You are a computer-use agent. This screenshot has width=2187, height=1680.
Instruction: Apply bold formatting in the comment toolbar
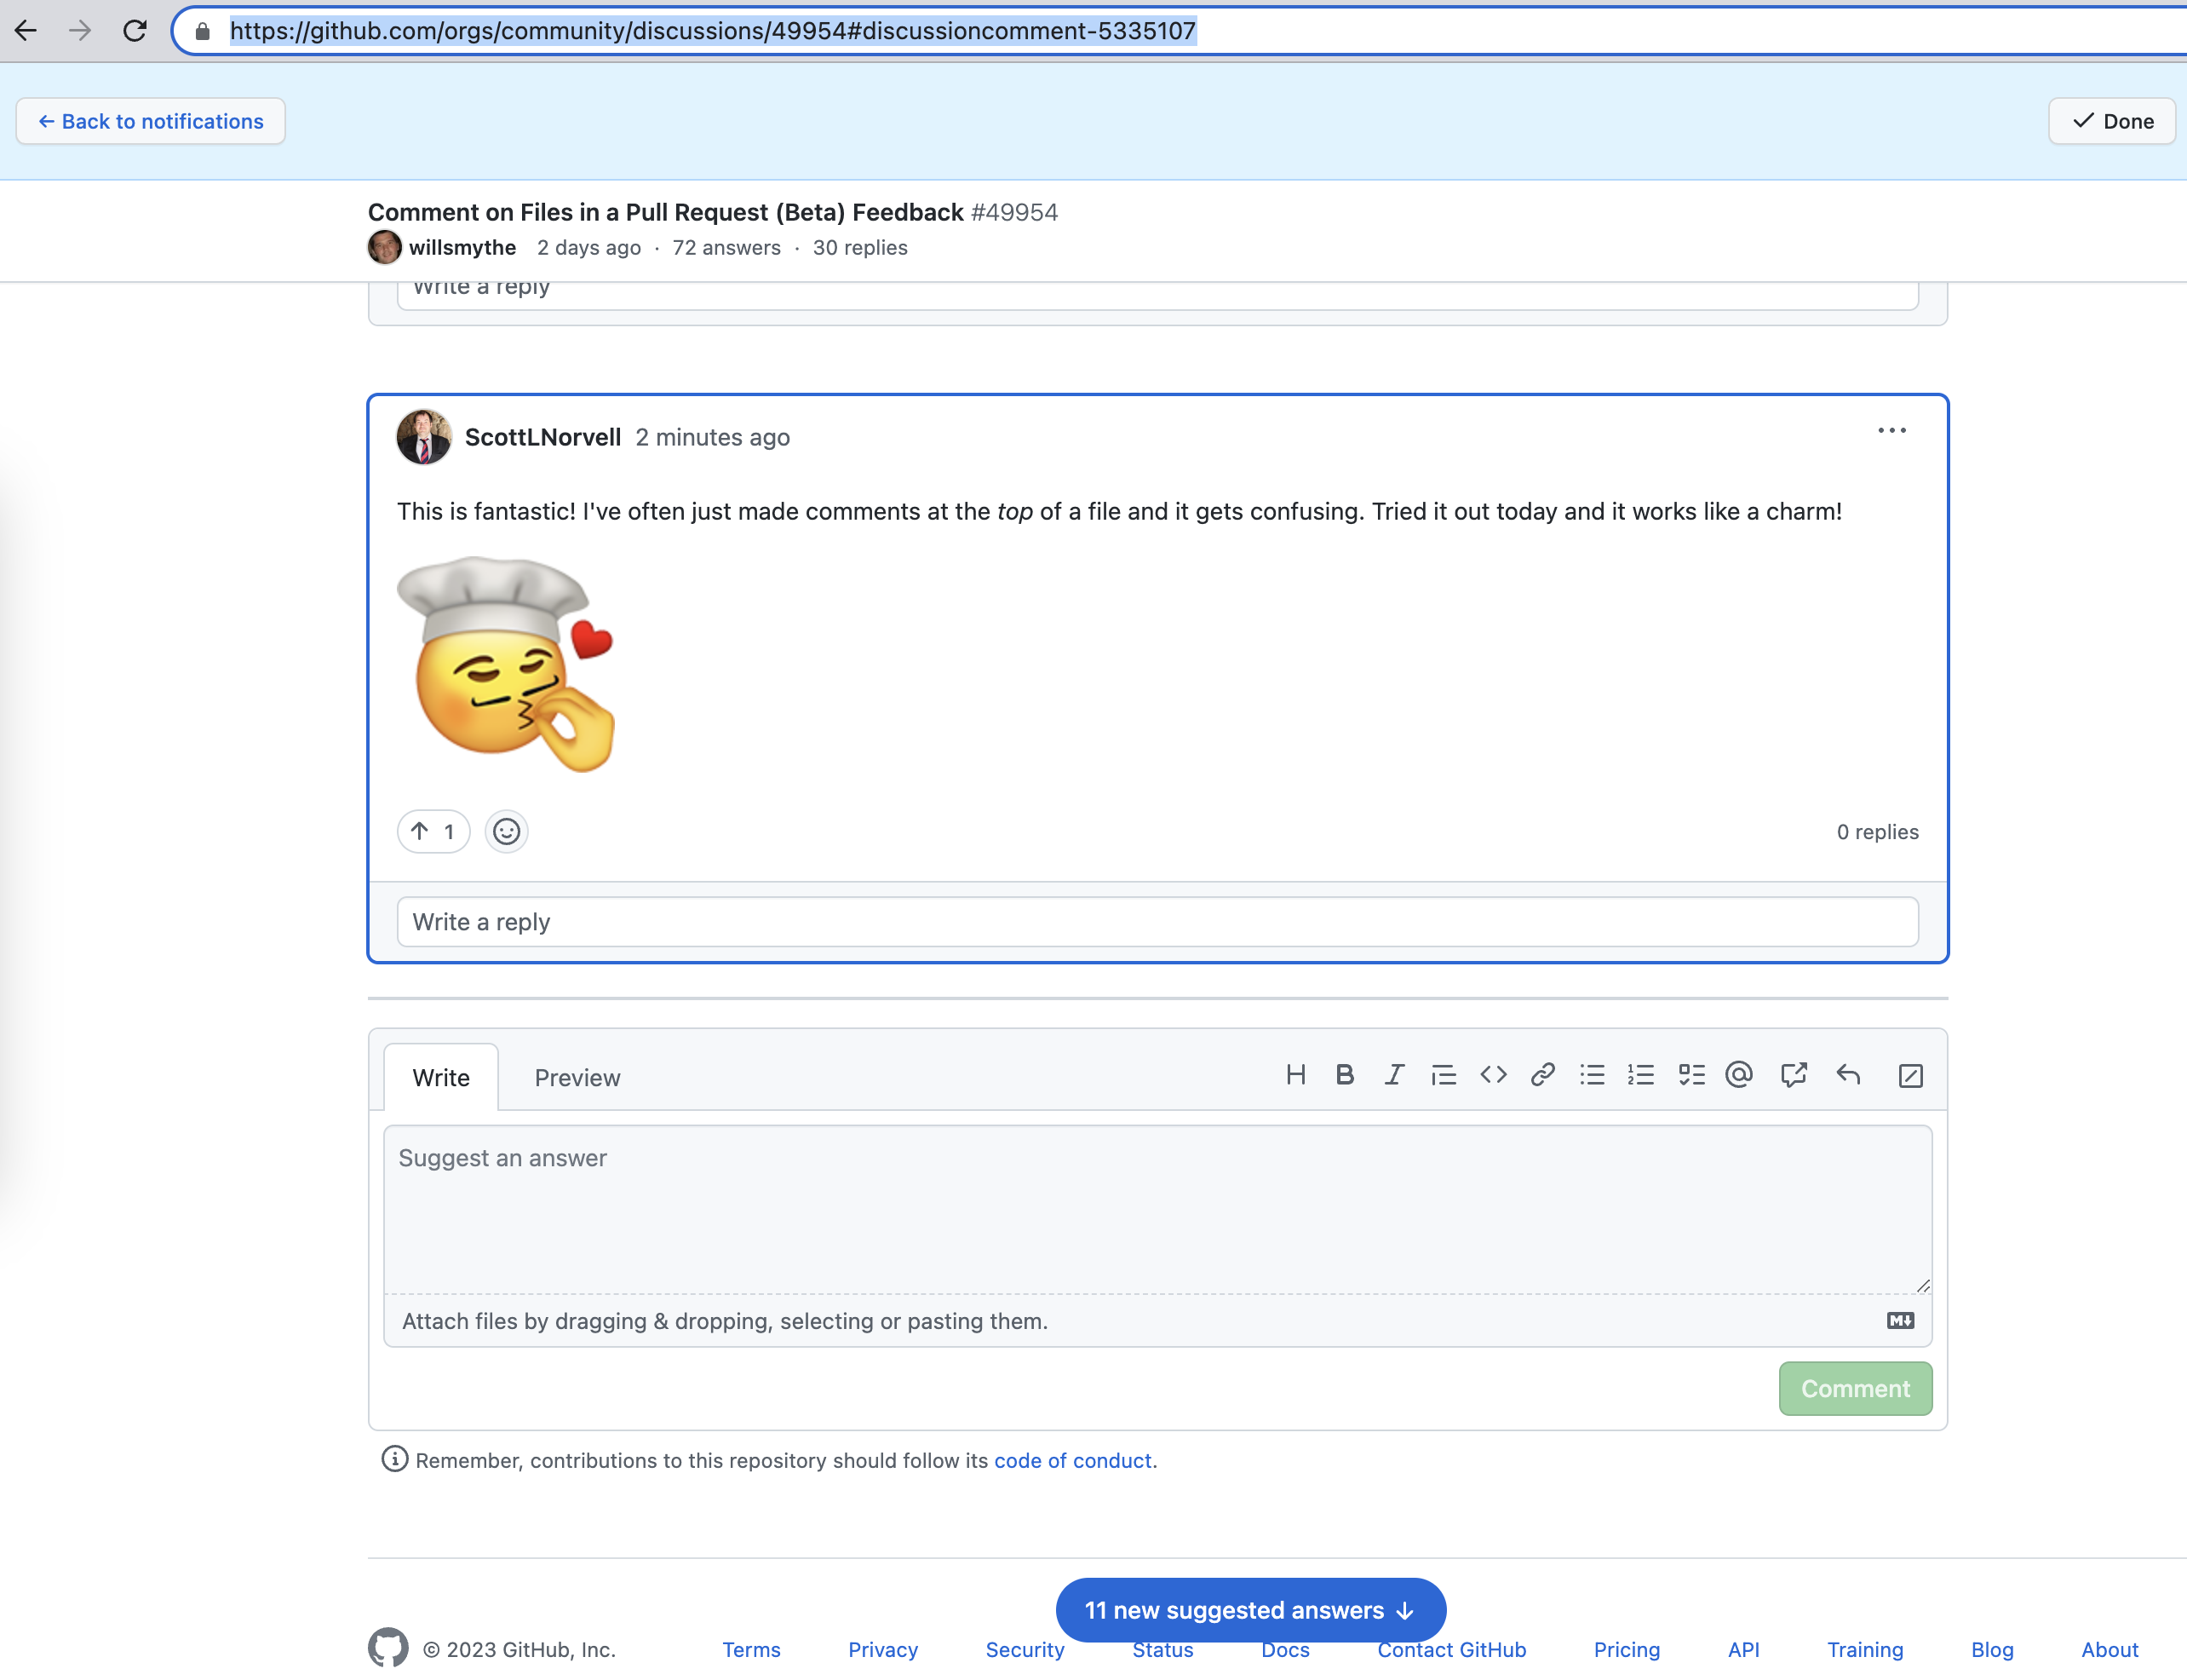click(1345, 1075)
